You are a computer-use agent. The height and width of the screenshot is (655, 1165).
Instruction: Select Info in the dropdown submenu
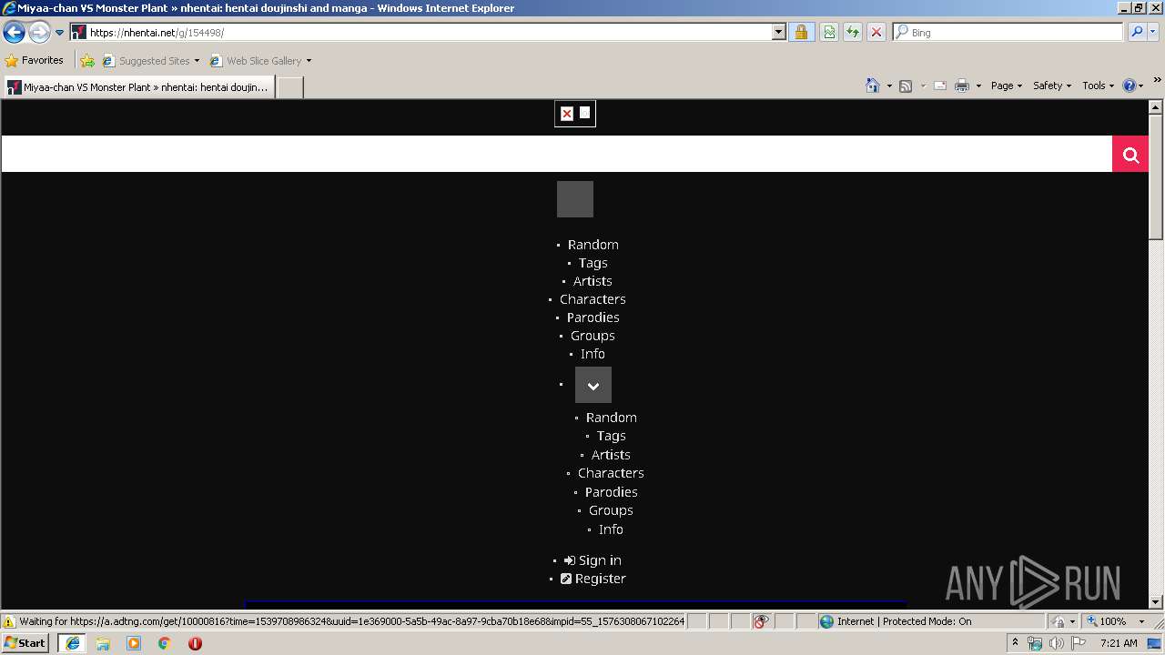point(611,529)
